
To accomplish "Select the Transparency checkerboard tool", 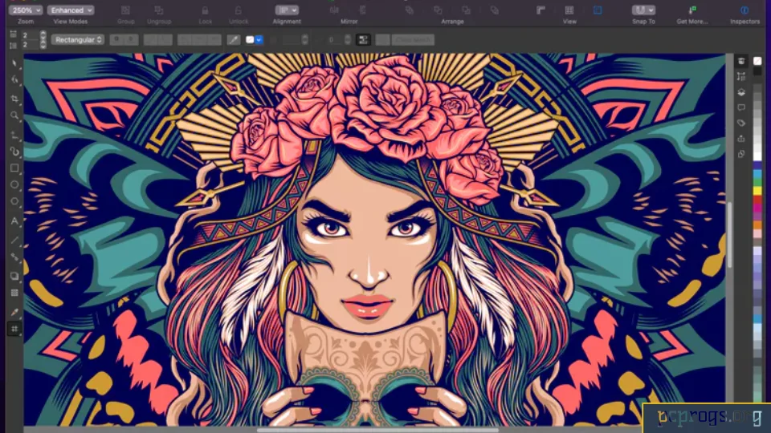I will 14,293.
